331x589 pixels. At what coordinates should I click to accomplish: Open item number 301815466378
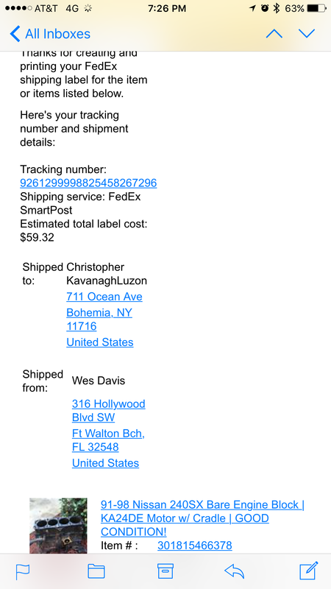195,545
